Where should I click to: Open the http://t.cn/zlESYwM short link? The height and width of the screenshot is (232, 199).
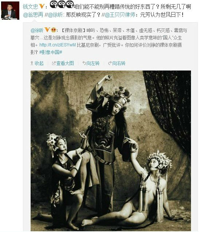58,45
